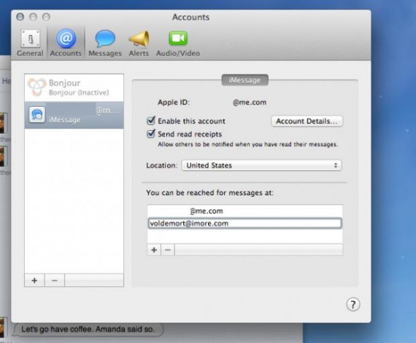
Task: Open the help question mark button
Action: pyautogui.click(x=353, y=305)
